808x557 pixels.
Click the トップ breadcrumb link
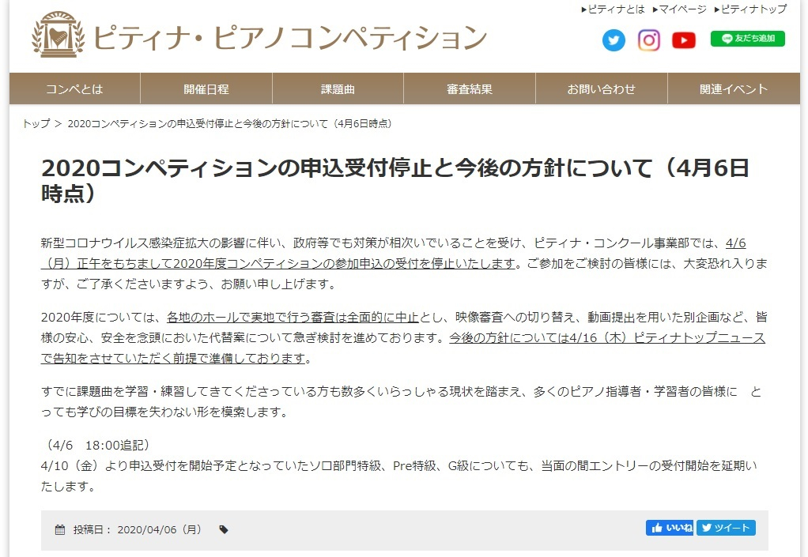tap(36, 123)
